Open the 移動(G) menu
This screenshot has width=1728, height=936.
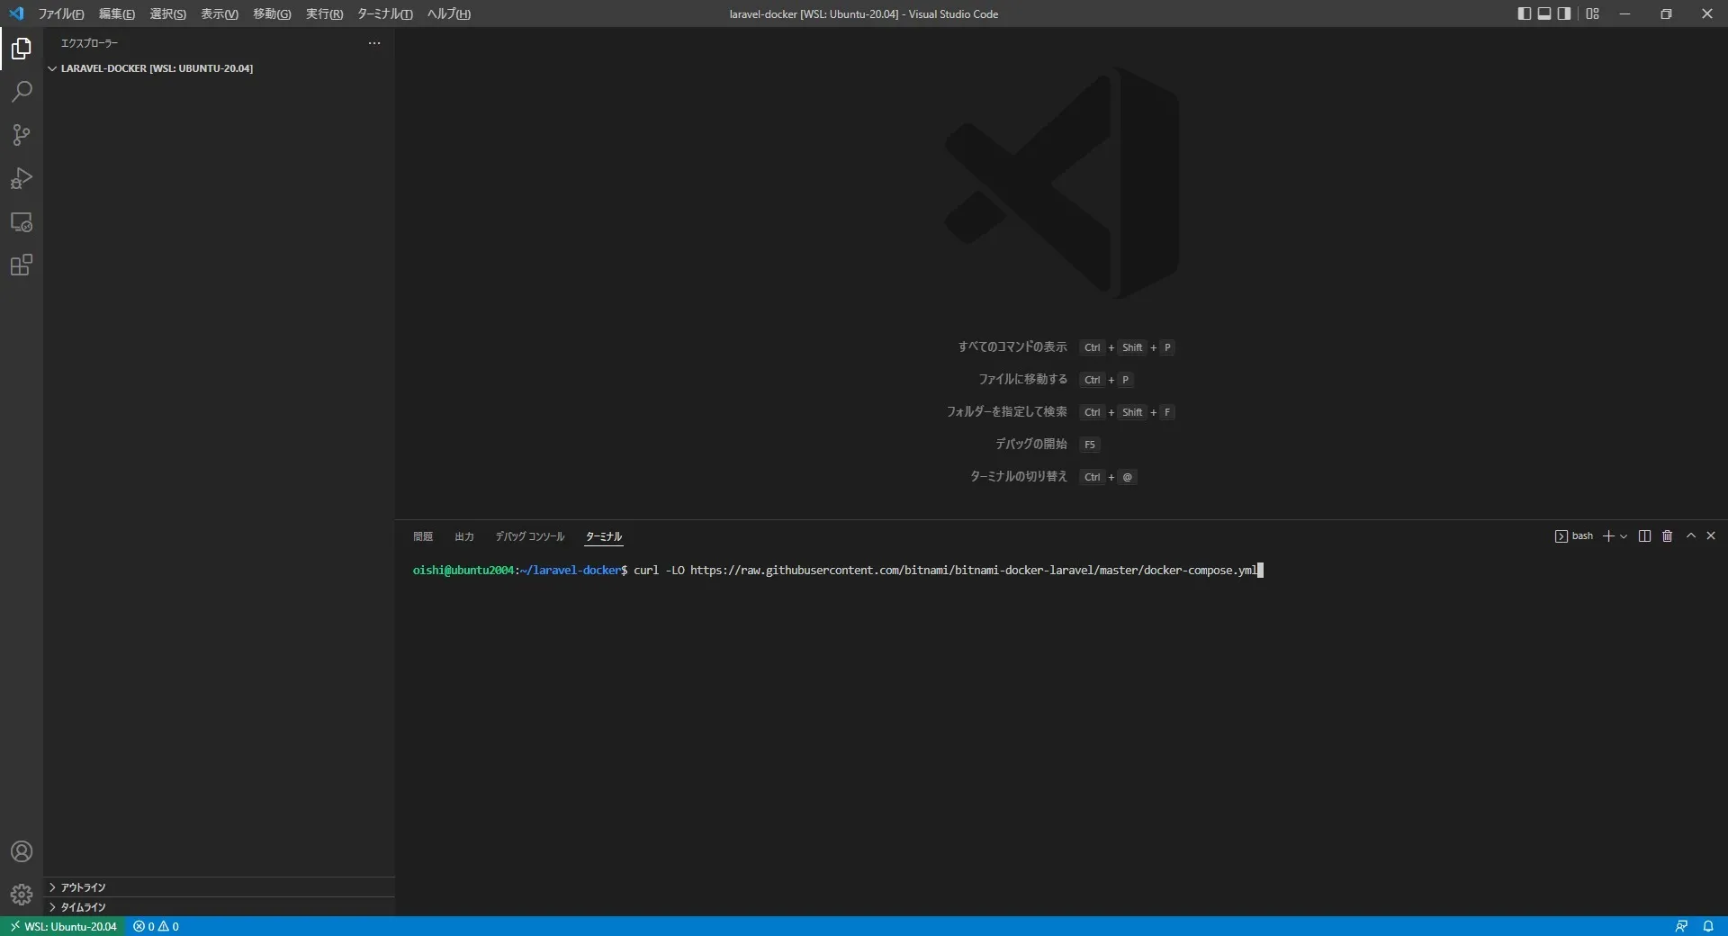click(x=272, y=13)
